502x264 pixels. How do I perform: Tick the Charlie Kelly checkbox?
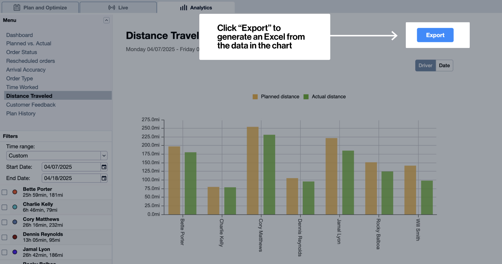coord(4,207)
